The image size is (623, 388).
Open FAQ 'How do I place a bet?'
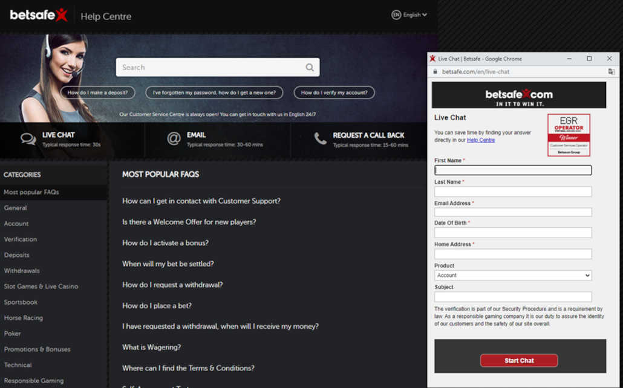(x=157, y=306)
